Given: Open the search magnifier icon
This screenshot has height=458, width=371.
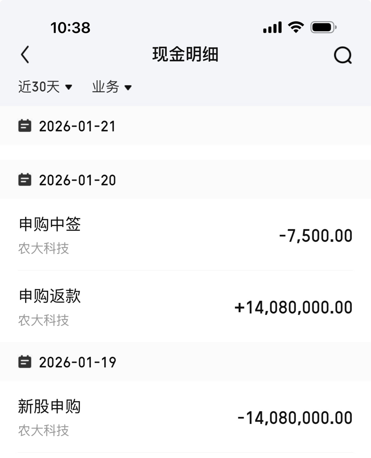Looking at the screenshot, I should point(343,55).
